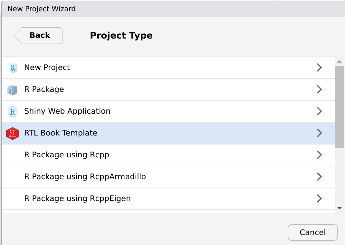This screenshot has height=245, width=345.
Task: Go back with the Back button
Action: (38, 35)
